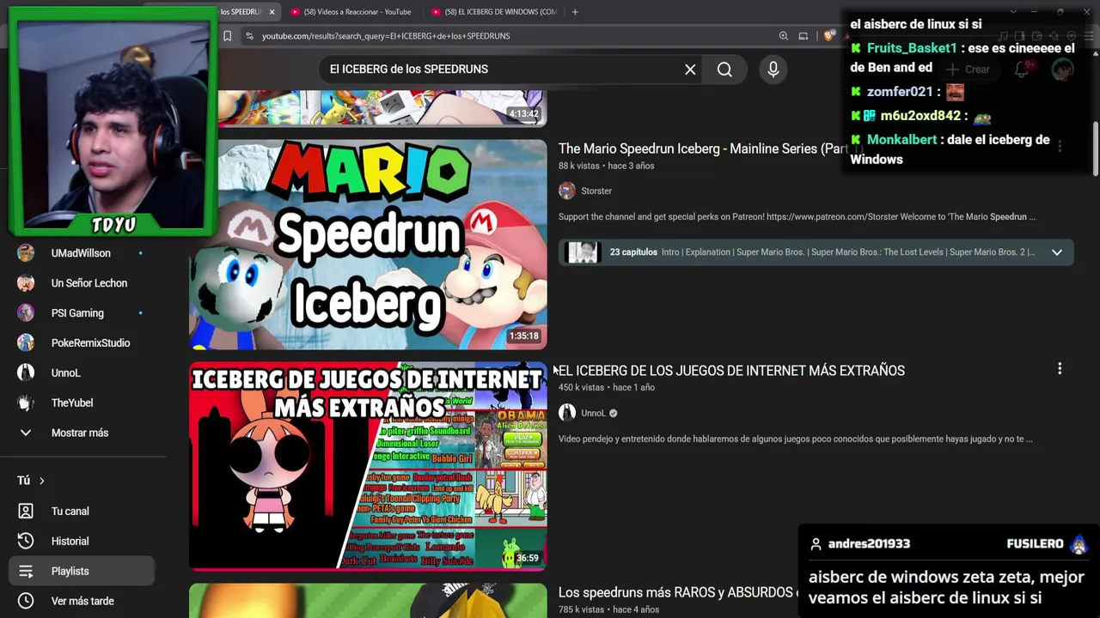
Task: Open more options for the Juegos de Internet video
Action: point(1060,369)
